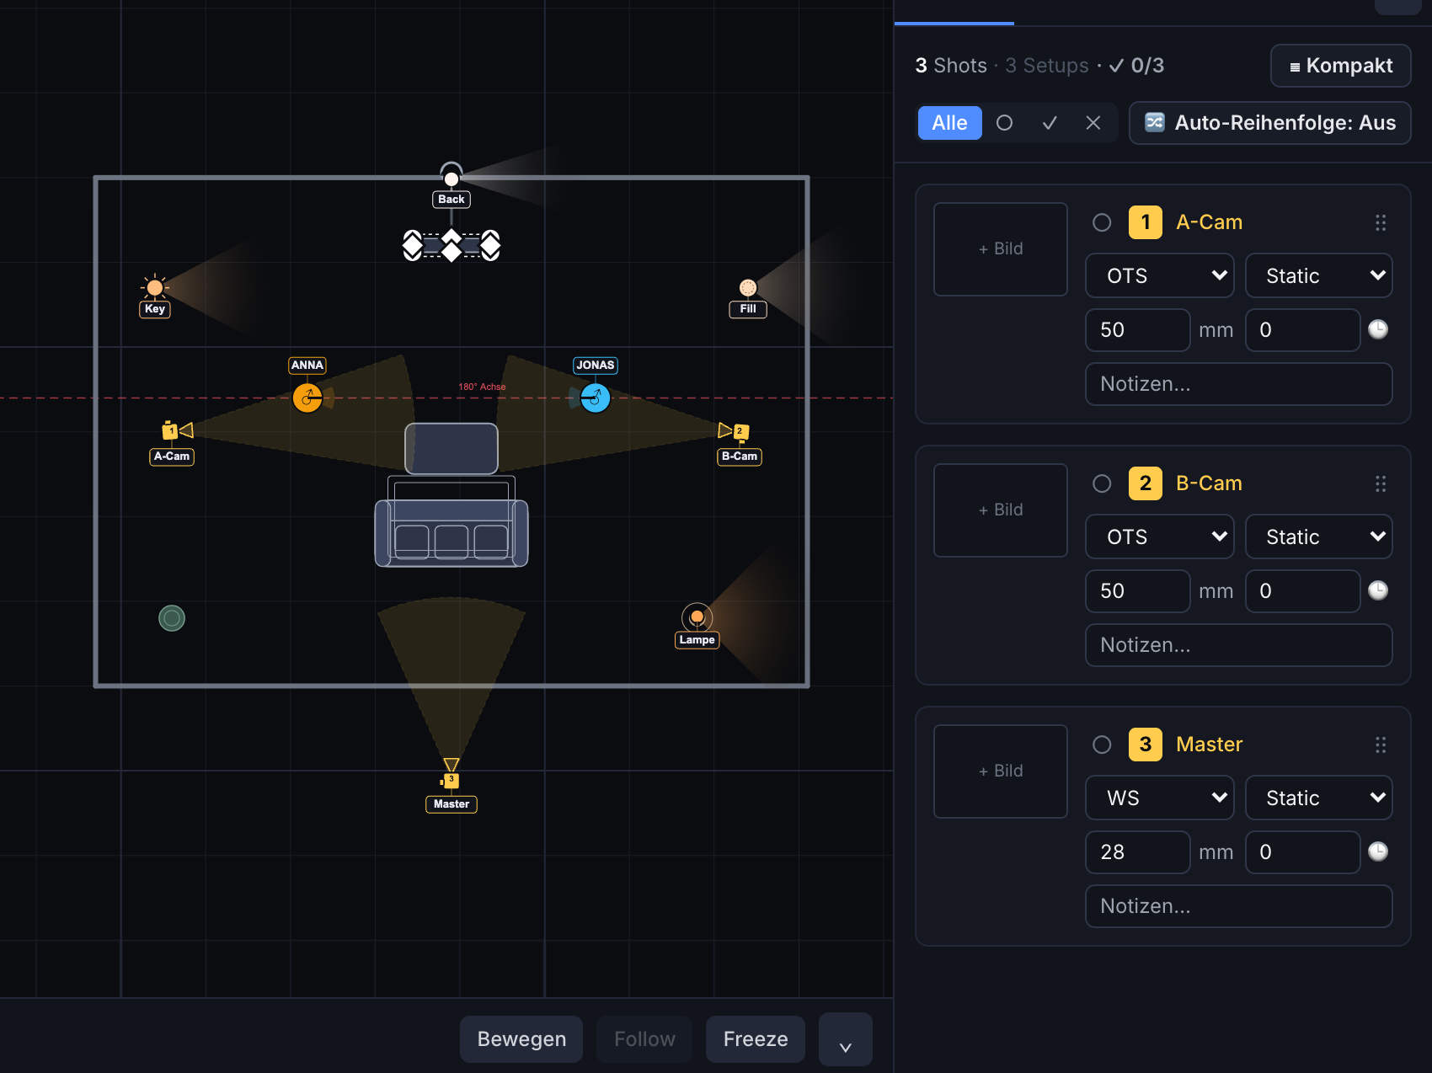This screenshot has width=1432, height=1073.
Task: Open A-Cam movement Static dropdown
Action: point(1319,275)
